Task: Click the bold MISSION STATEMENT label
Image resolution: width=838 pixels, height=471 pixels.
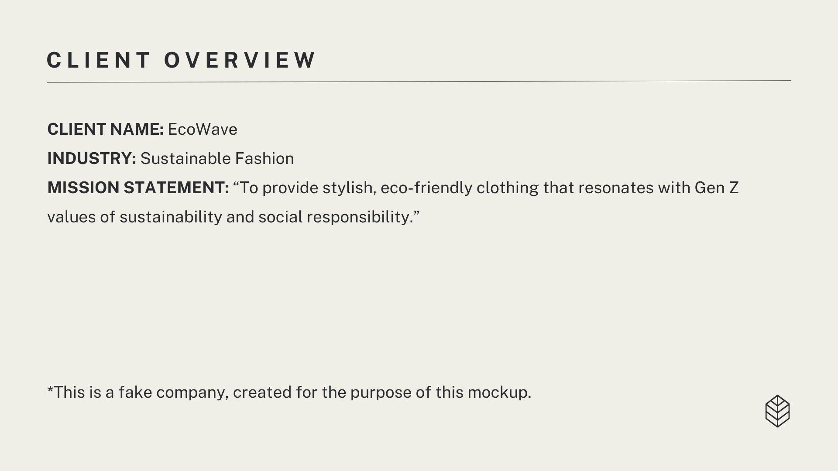Action: (x=138, y=188)
